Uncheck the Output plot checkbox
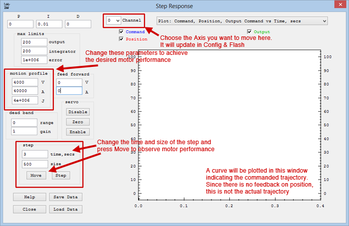The image size is (349, 226). point(249,32)
